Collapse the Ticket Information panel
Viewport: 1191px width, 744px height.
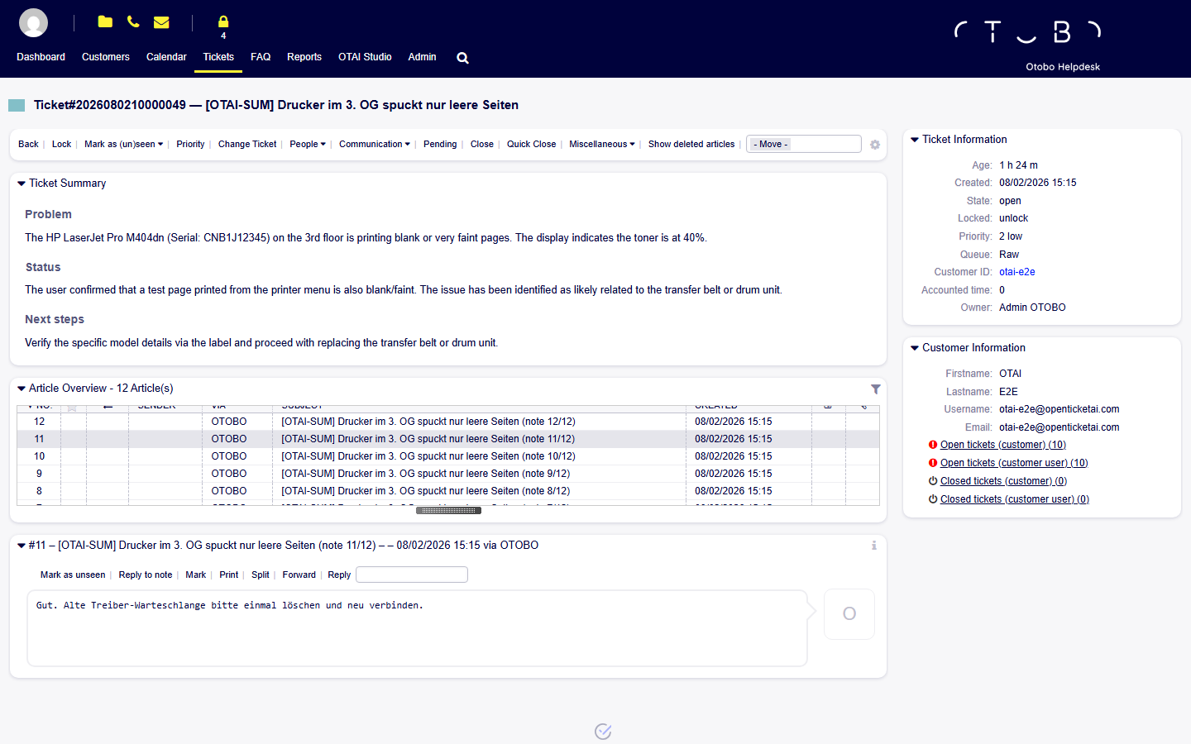pos(915,140)
